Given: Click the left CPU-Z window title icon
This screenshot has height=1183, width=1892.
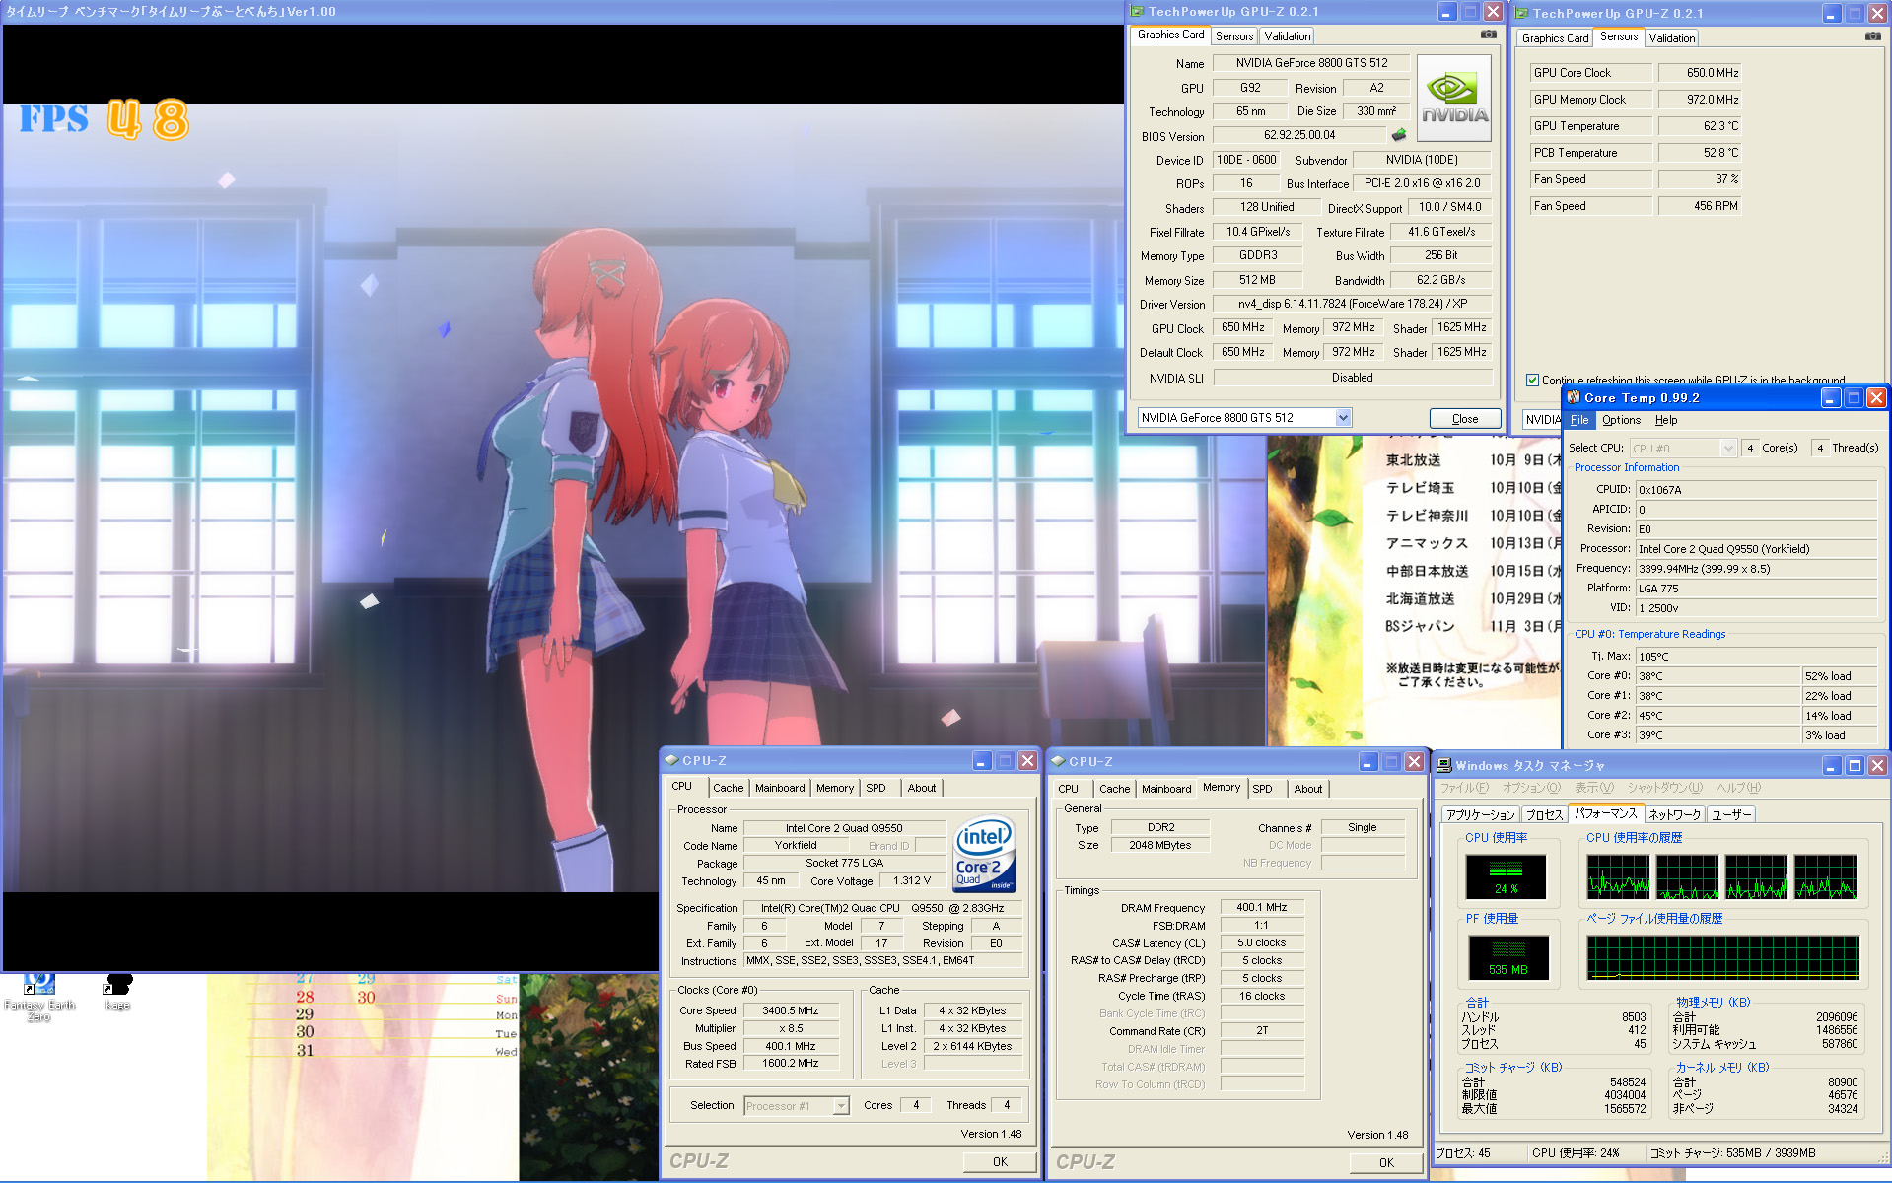Looking at the screenshot, I should click(671, 760).
